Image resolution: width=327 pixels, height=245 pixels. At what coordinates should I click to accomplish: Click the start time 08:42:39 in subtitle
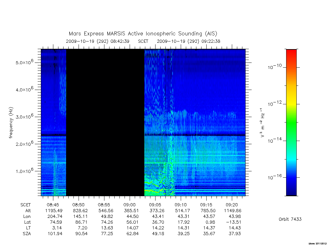coord(120,41)
